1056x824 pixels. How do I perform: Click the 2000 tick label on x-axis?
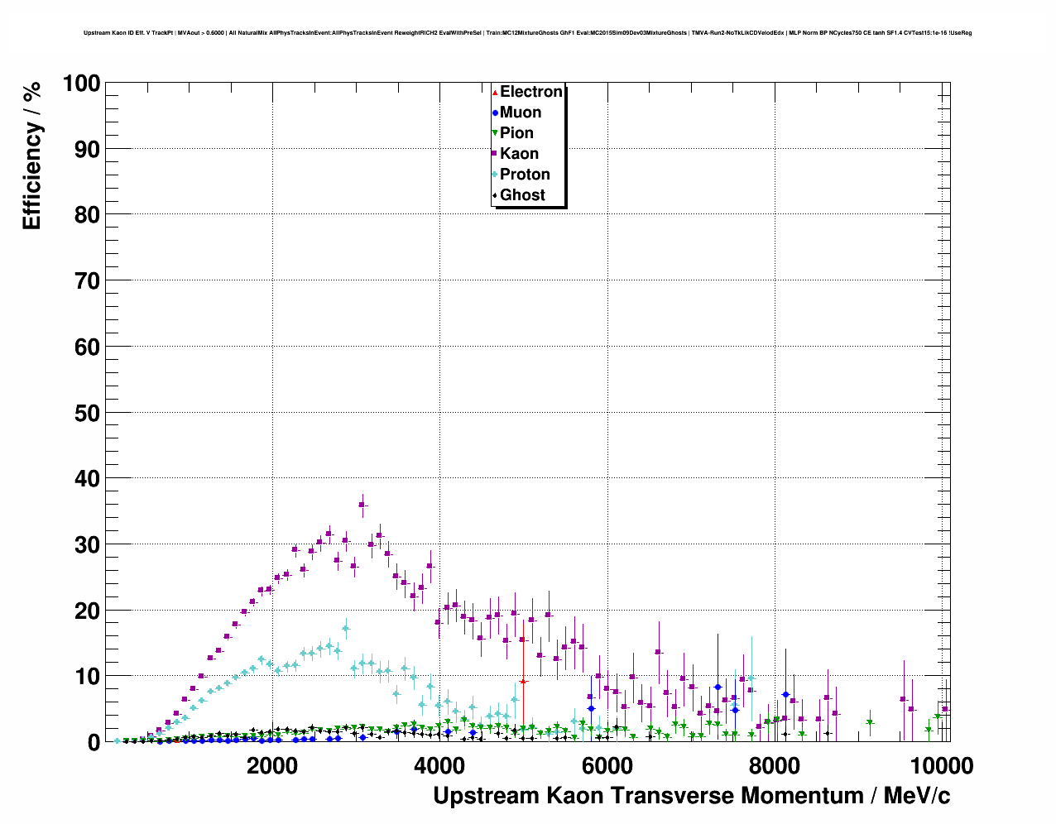point(271,766)
